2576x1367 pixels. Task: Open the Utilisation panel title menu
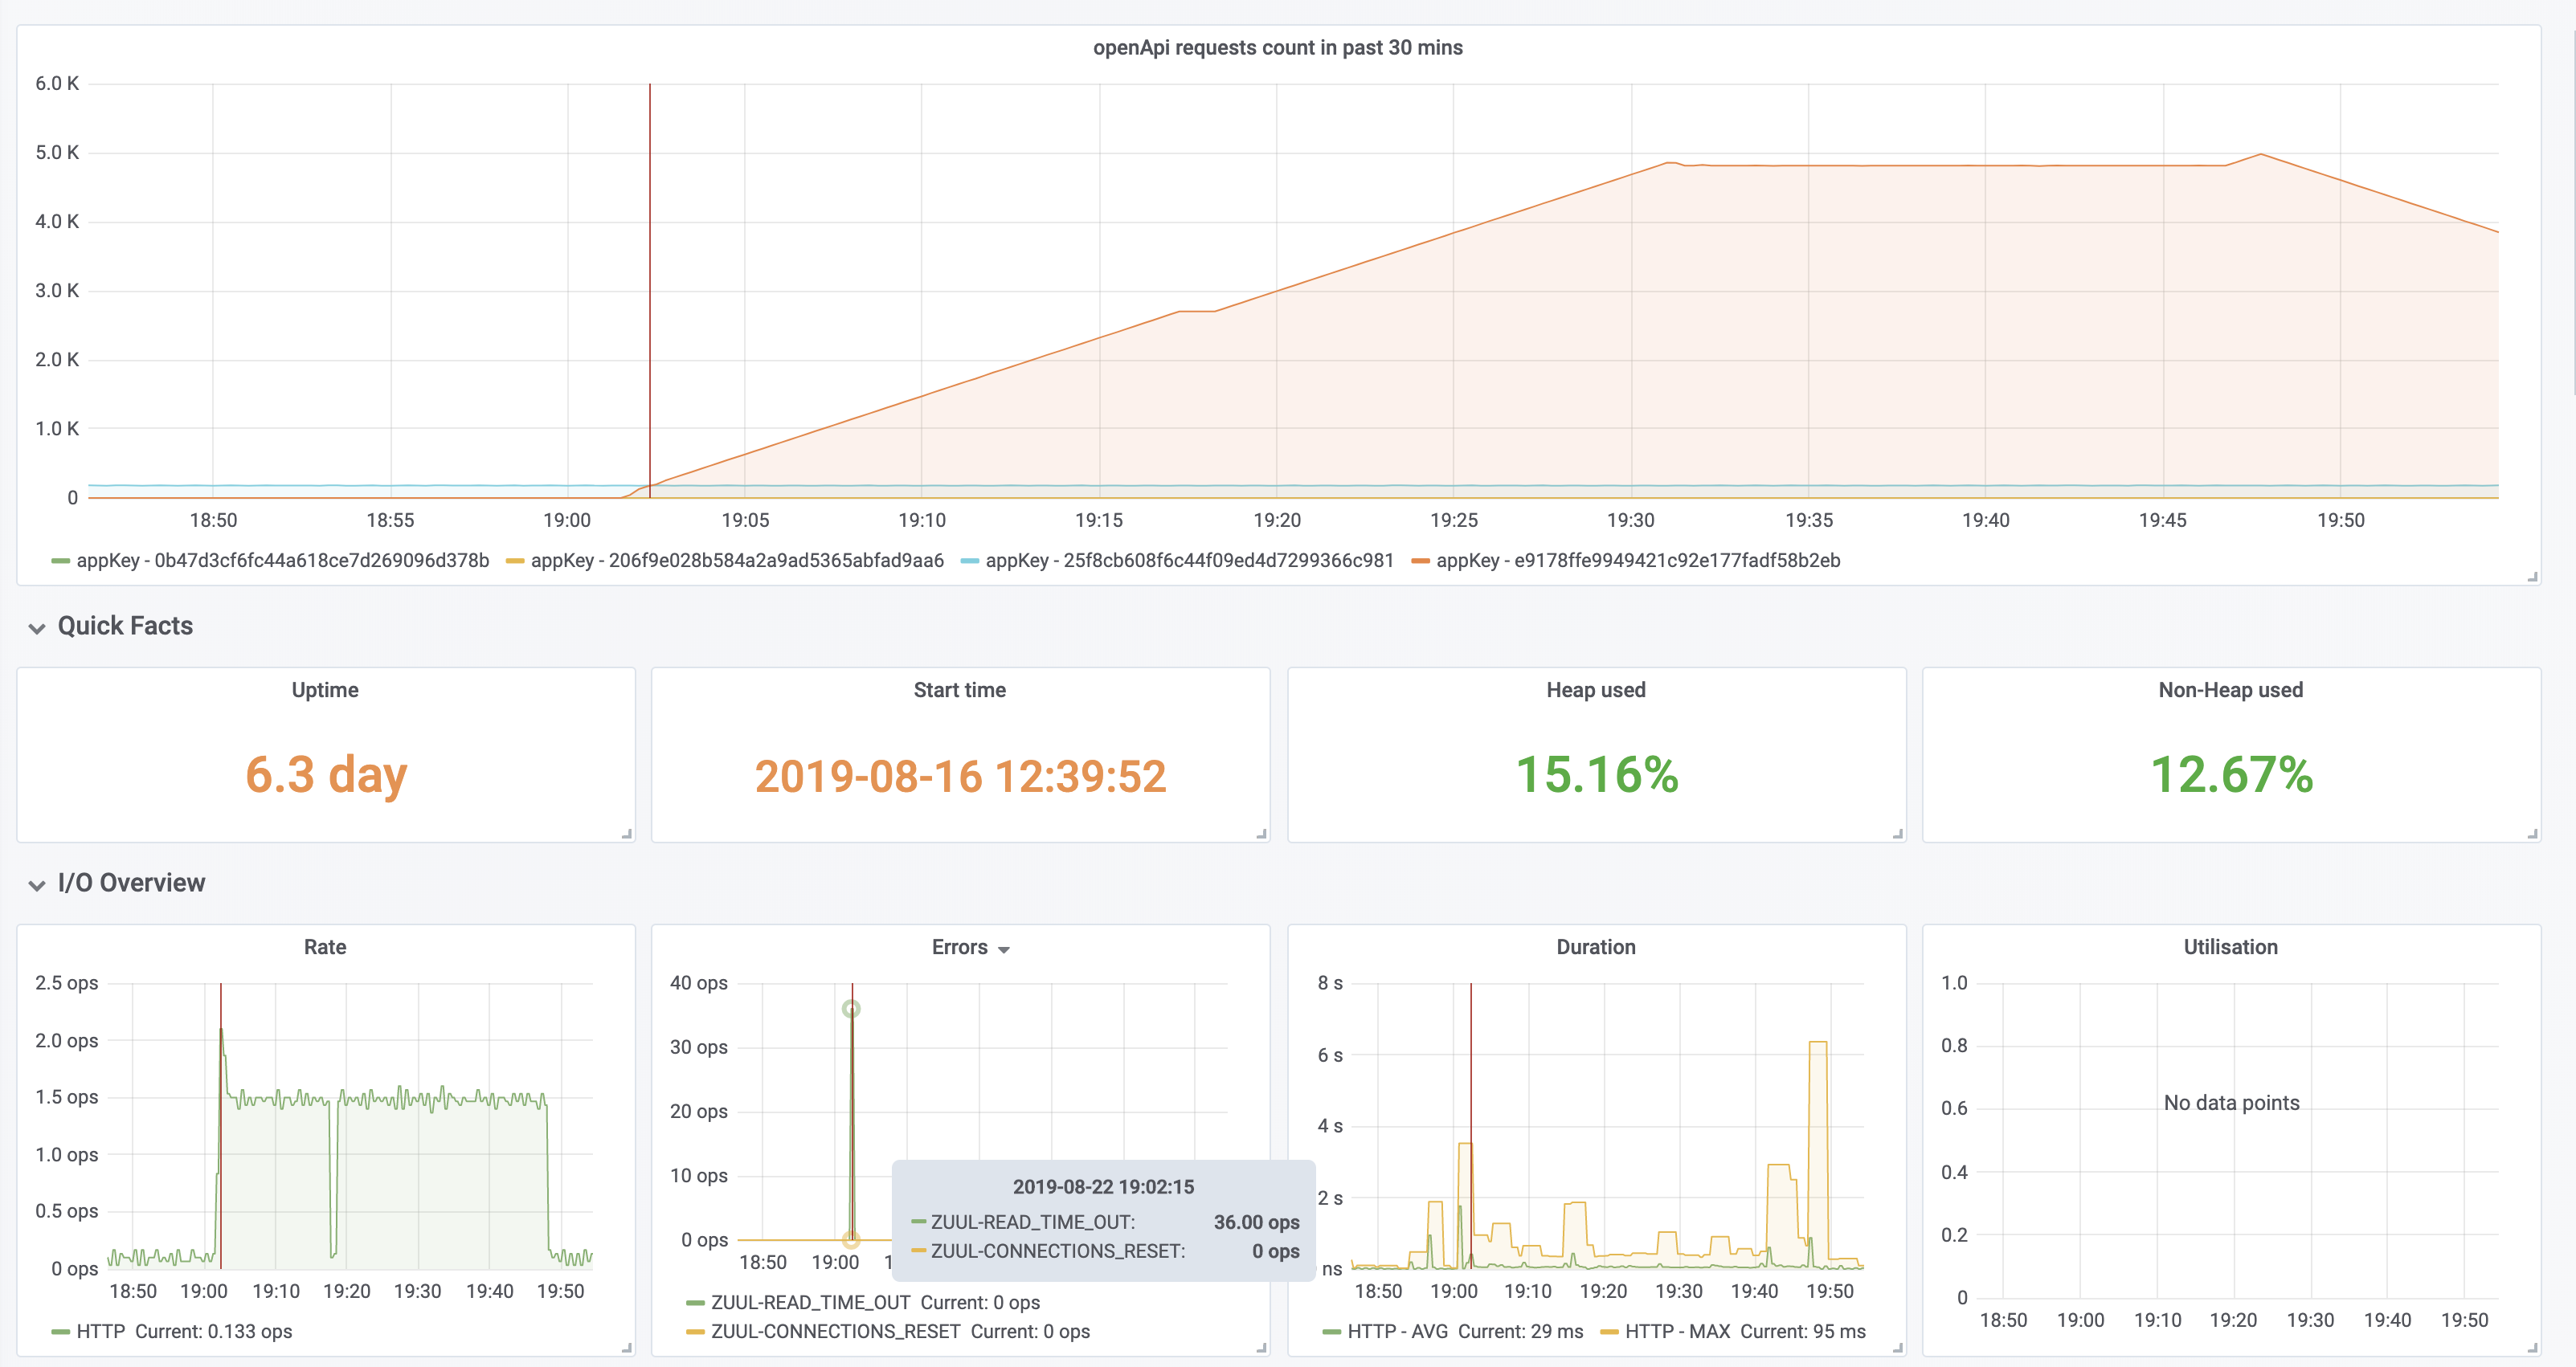coord(2228,946)
